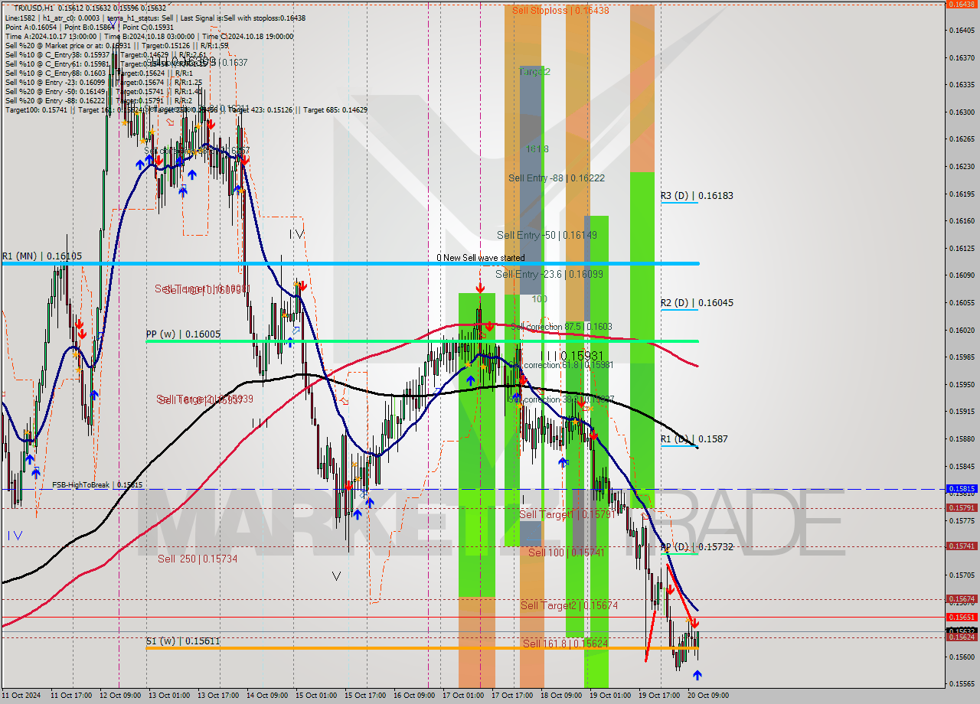
Task: Click the PP (D) | 0.15732 pivot label
Action: (x=697, y=547)
